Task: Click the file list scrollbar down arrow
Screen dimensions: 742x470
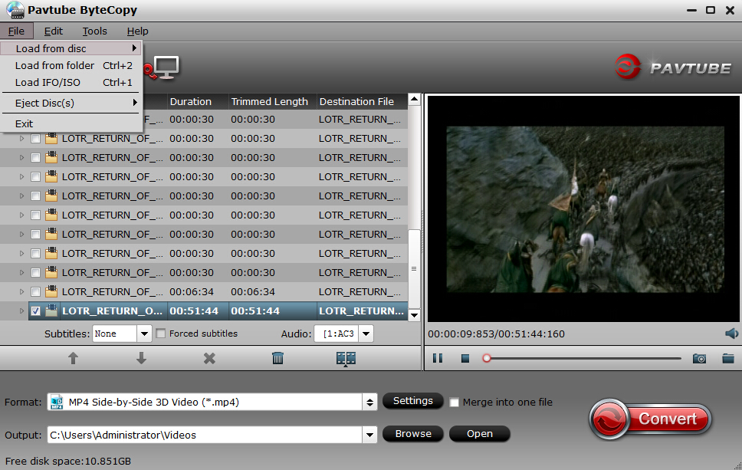Action: 415,315
